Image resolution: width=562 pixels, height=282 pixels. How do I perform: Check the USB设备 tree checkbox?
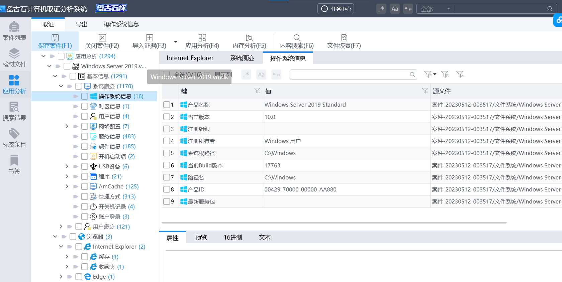pos(85,166)
